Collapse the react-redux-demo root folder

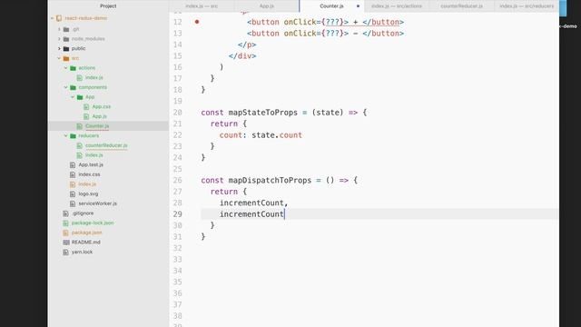tap(53, 18)
